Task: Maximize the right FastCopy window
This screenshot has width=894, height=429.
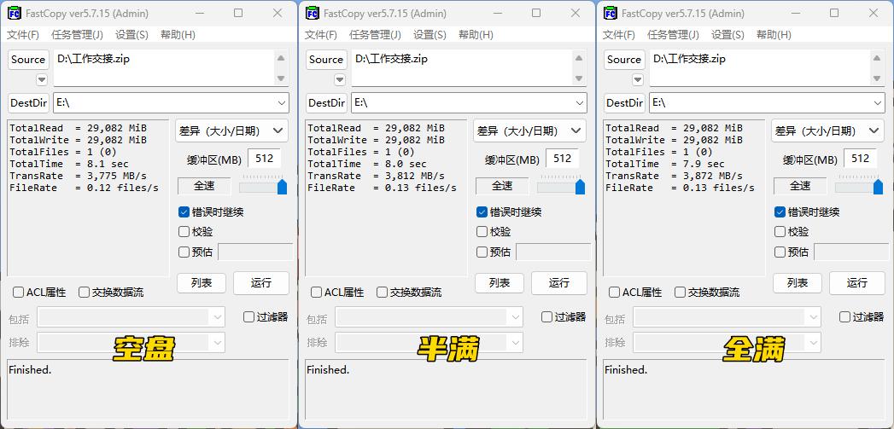Action: (834, 13)
